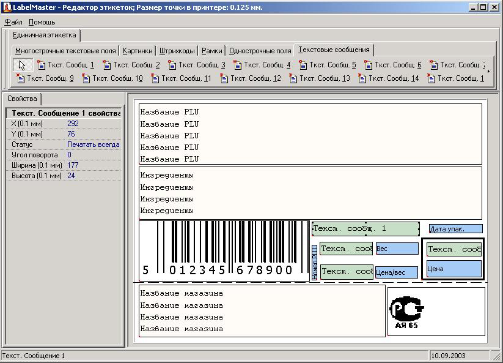503x363 pixels.
Task: Edit the Ширина value 177
Action: point(94,165)
